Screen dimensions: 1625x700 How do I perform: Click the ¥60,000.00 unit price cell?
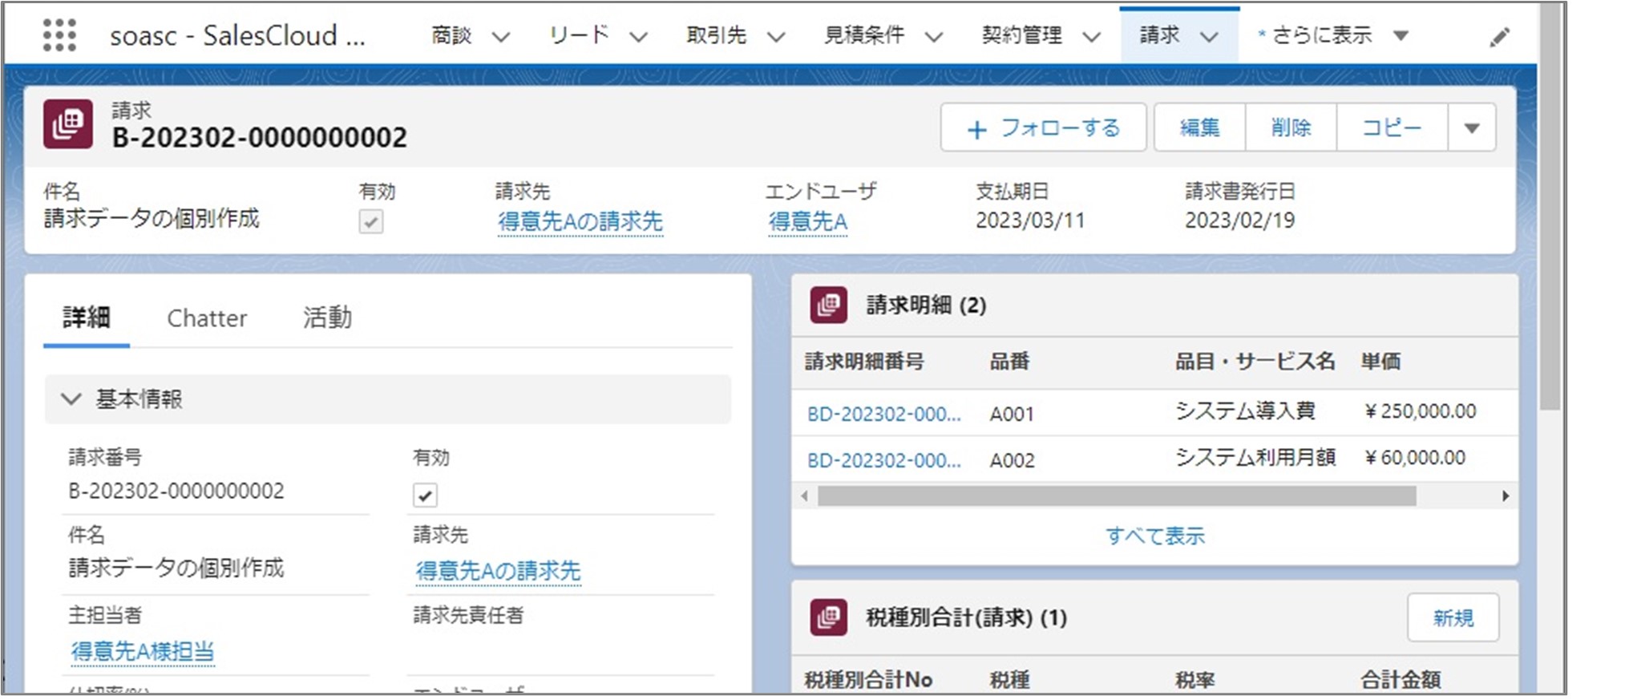pyautogui.click(x=1414, y=458)
